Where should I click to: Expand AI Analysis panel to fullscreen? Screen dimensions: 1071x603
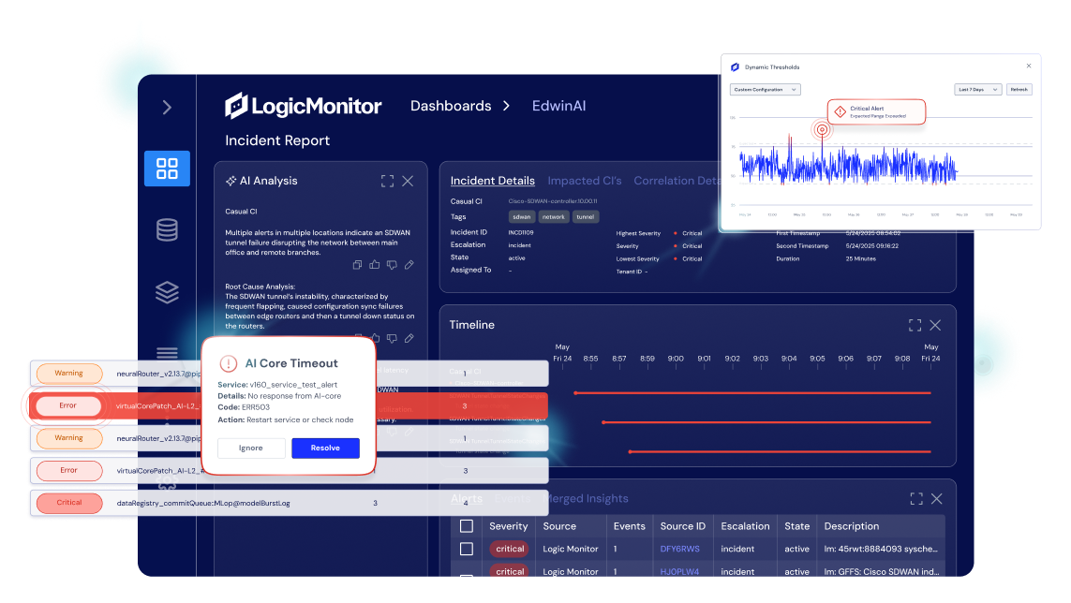click(387, 181)
